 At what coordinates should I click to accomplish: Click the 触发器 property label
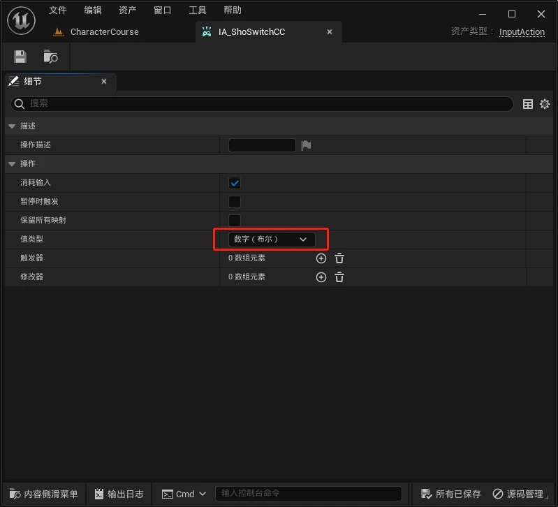[31, 258]
